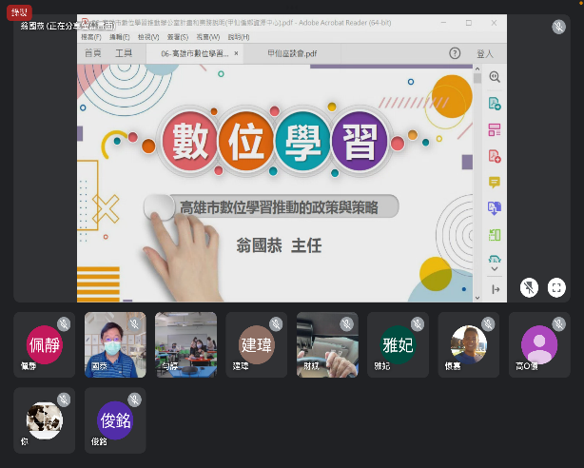The image size is (584, 468).
Task: Open the pink Organize Pages tool icon
Action: [x=495, y=129]
